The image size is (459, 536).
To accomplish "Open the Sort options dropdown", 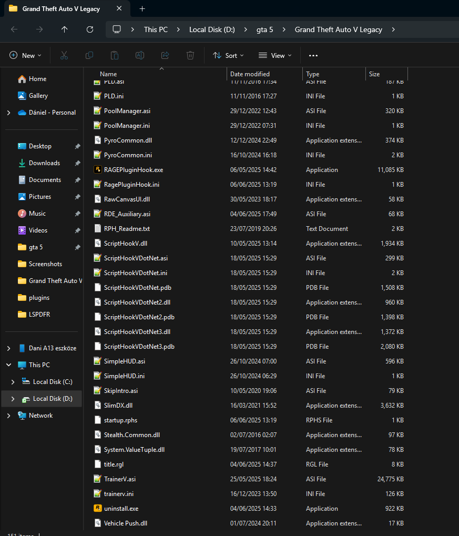I will (x=228, y=55).
